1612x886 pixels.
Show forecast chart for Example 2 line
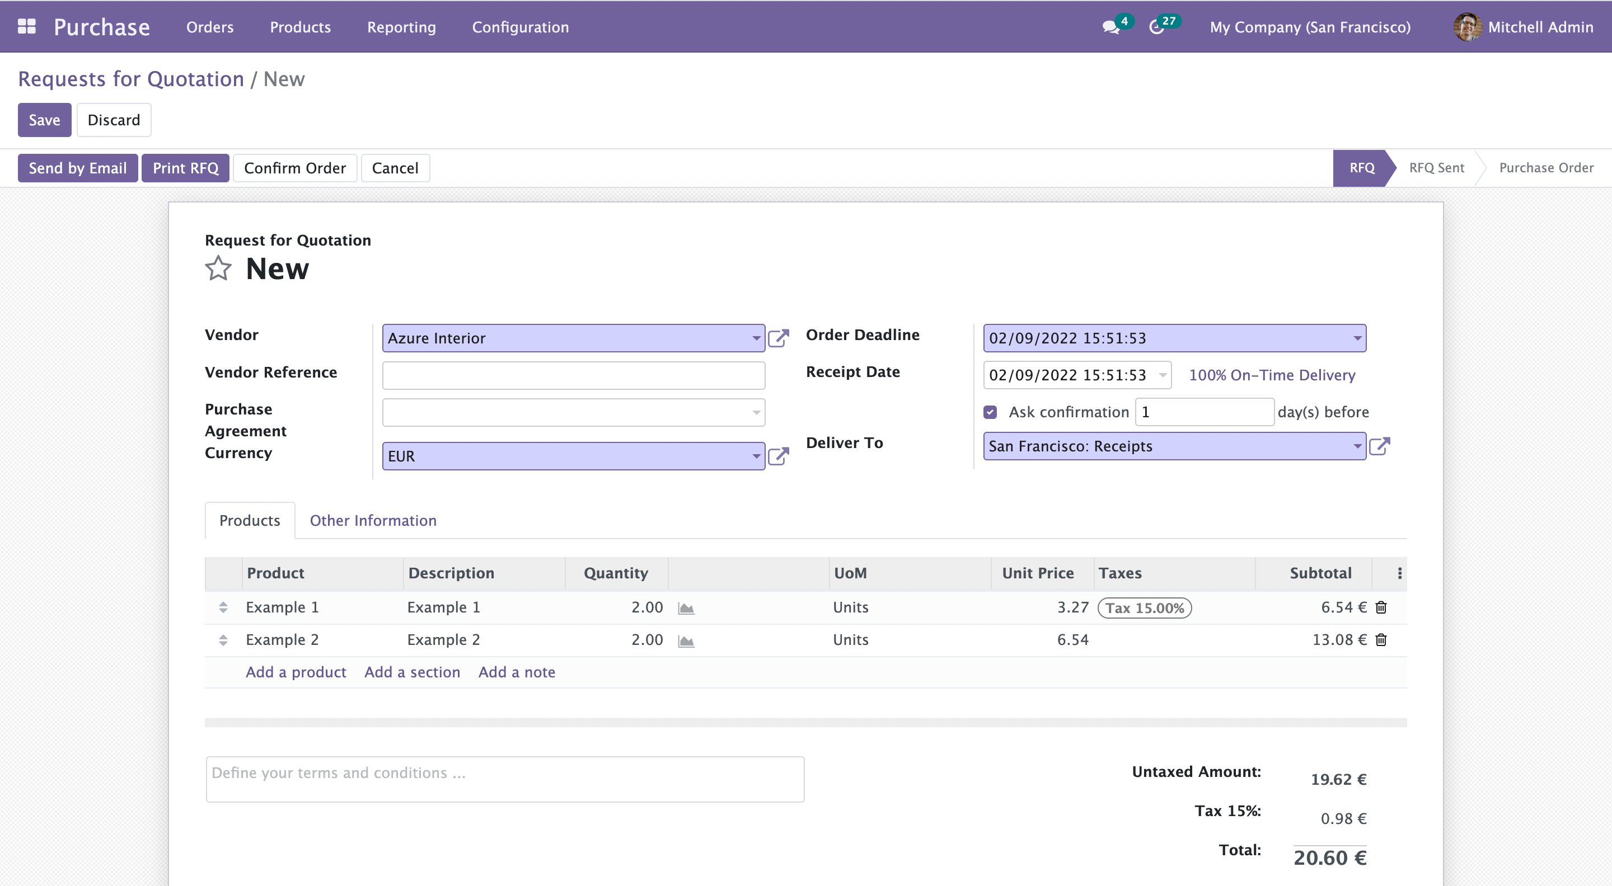tap(686, 640)
